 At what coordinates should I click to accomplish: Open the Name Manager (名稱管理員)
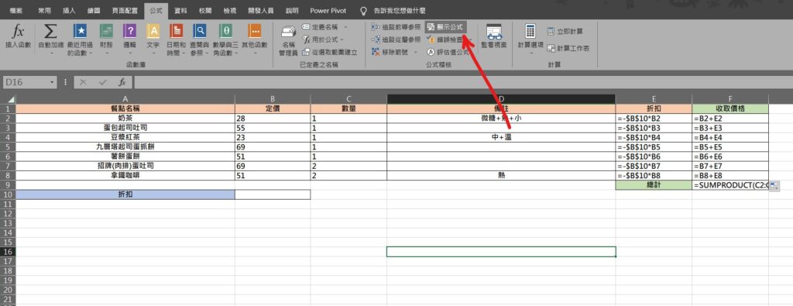coord(288,40)
